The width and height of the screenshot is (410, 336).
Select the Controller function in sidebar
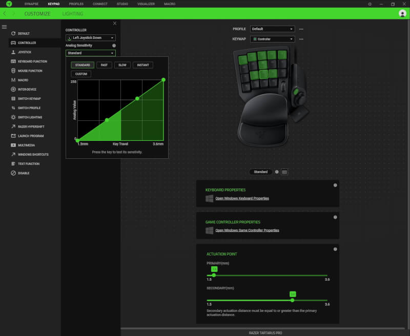point(34,43)
